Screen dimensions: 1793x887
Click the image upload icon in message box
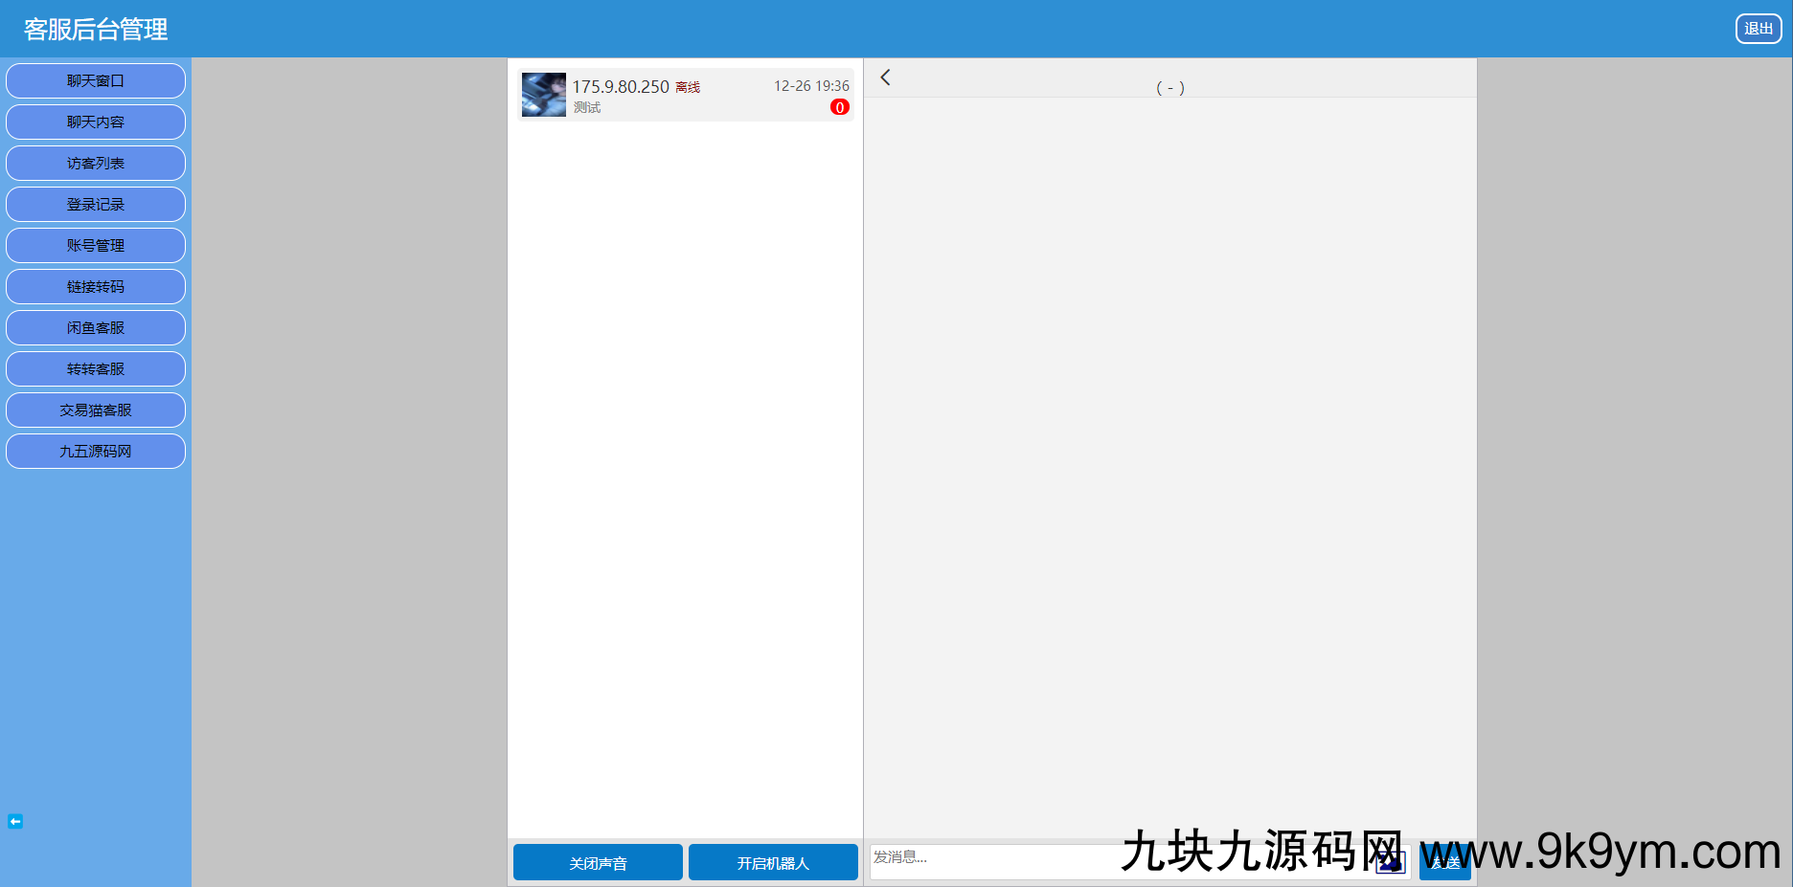(1390, 862)
